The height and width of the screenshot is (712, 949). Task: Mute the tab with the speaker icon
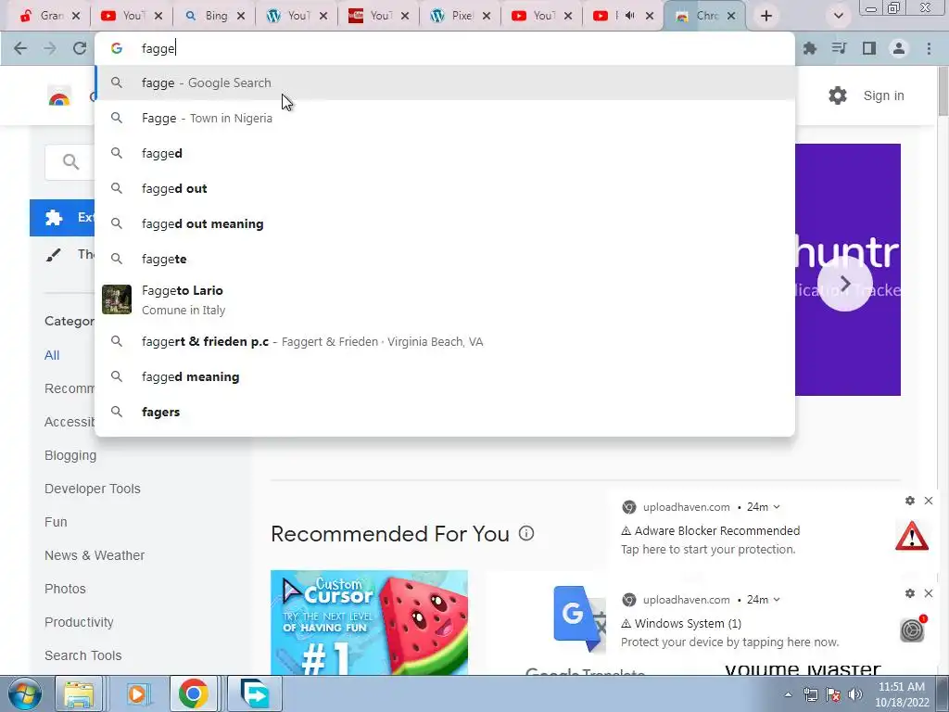coord(629,16)
